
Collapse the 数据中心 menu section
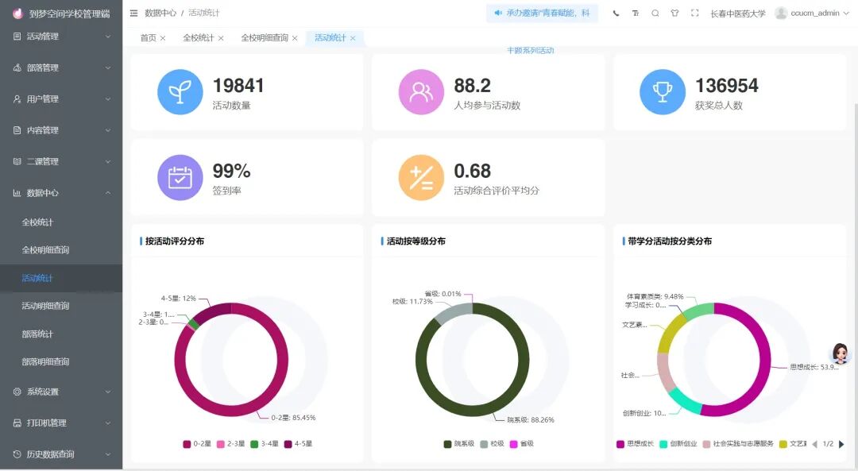(x=60, y=193)
